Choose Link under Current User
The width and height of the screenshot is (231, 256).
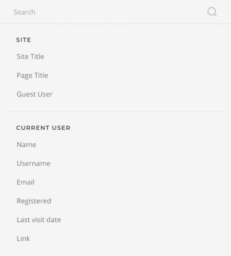click(x=23, y=239)
